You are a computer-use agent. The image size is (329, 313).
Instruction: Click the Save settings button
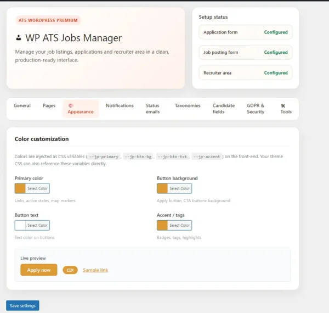click(22, 305)
